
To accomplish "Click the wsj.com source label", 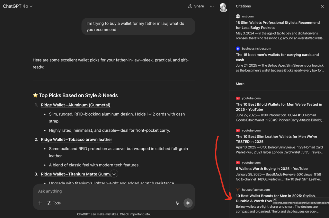I will (248, 16).
